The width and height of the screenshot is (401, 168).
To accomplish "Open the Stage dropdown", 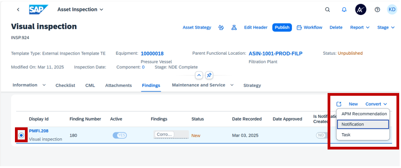I will tap(386, 28).
